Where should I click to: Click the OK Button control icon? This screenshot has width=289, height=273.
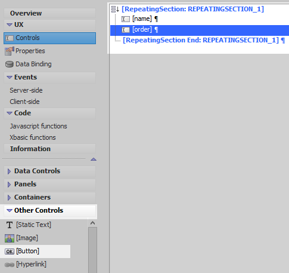[x=10, y=251]
